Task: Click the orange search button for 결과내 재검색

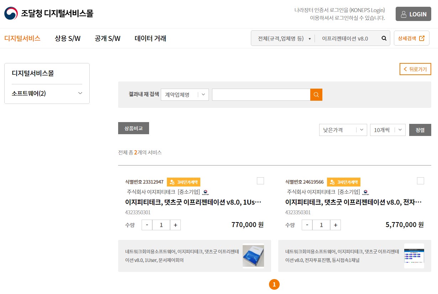Action: 316,95
